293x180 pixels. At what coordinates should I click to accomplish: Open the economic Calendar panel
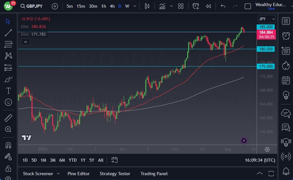coord(286,80)
